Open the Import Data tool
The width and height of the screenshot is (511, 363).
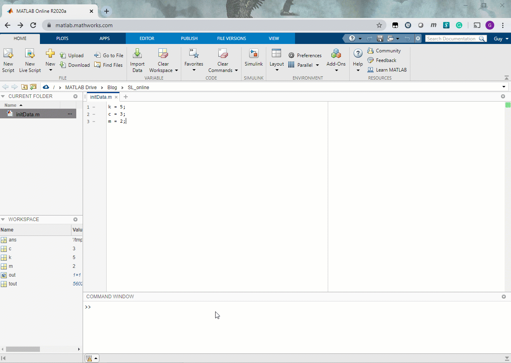click(x=137, y=54)
